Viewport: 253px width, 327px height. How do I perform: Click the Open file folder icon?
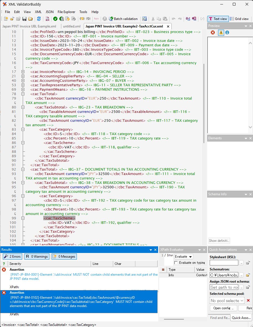[12, 19]
